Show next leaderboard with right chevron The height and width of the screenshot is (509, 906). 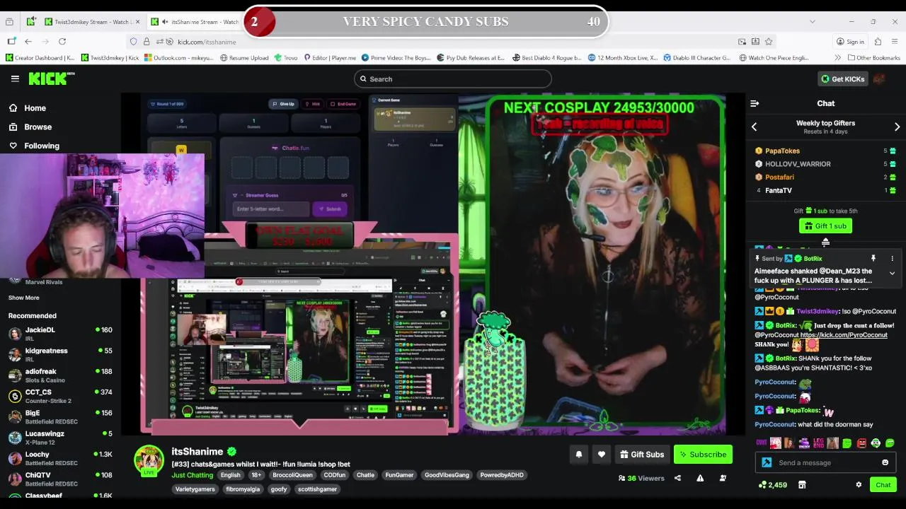coord(897,127)
